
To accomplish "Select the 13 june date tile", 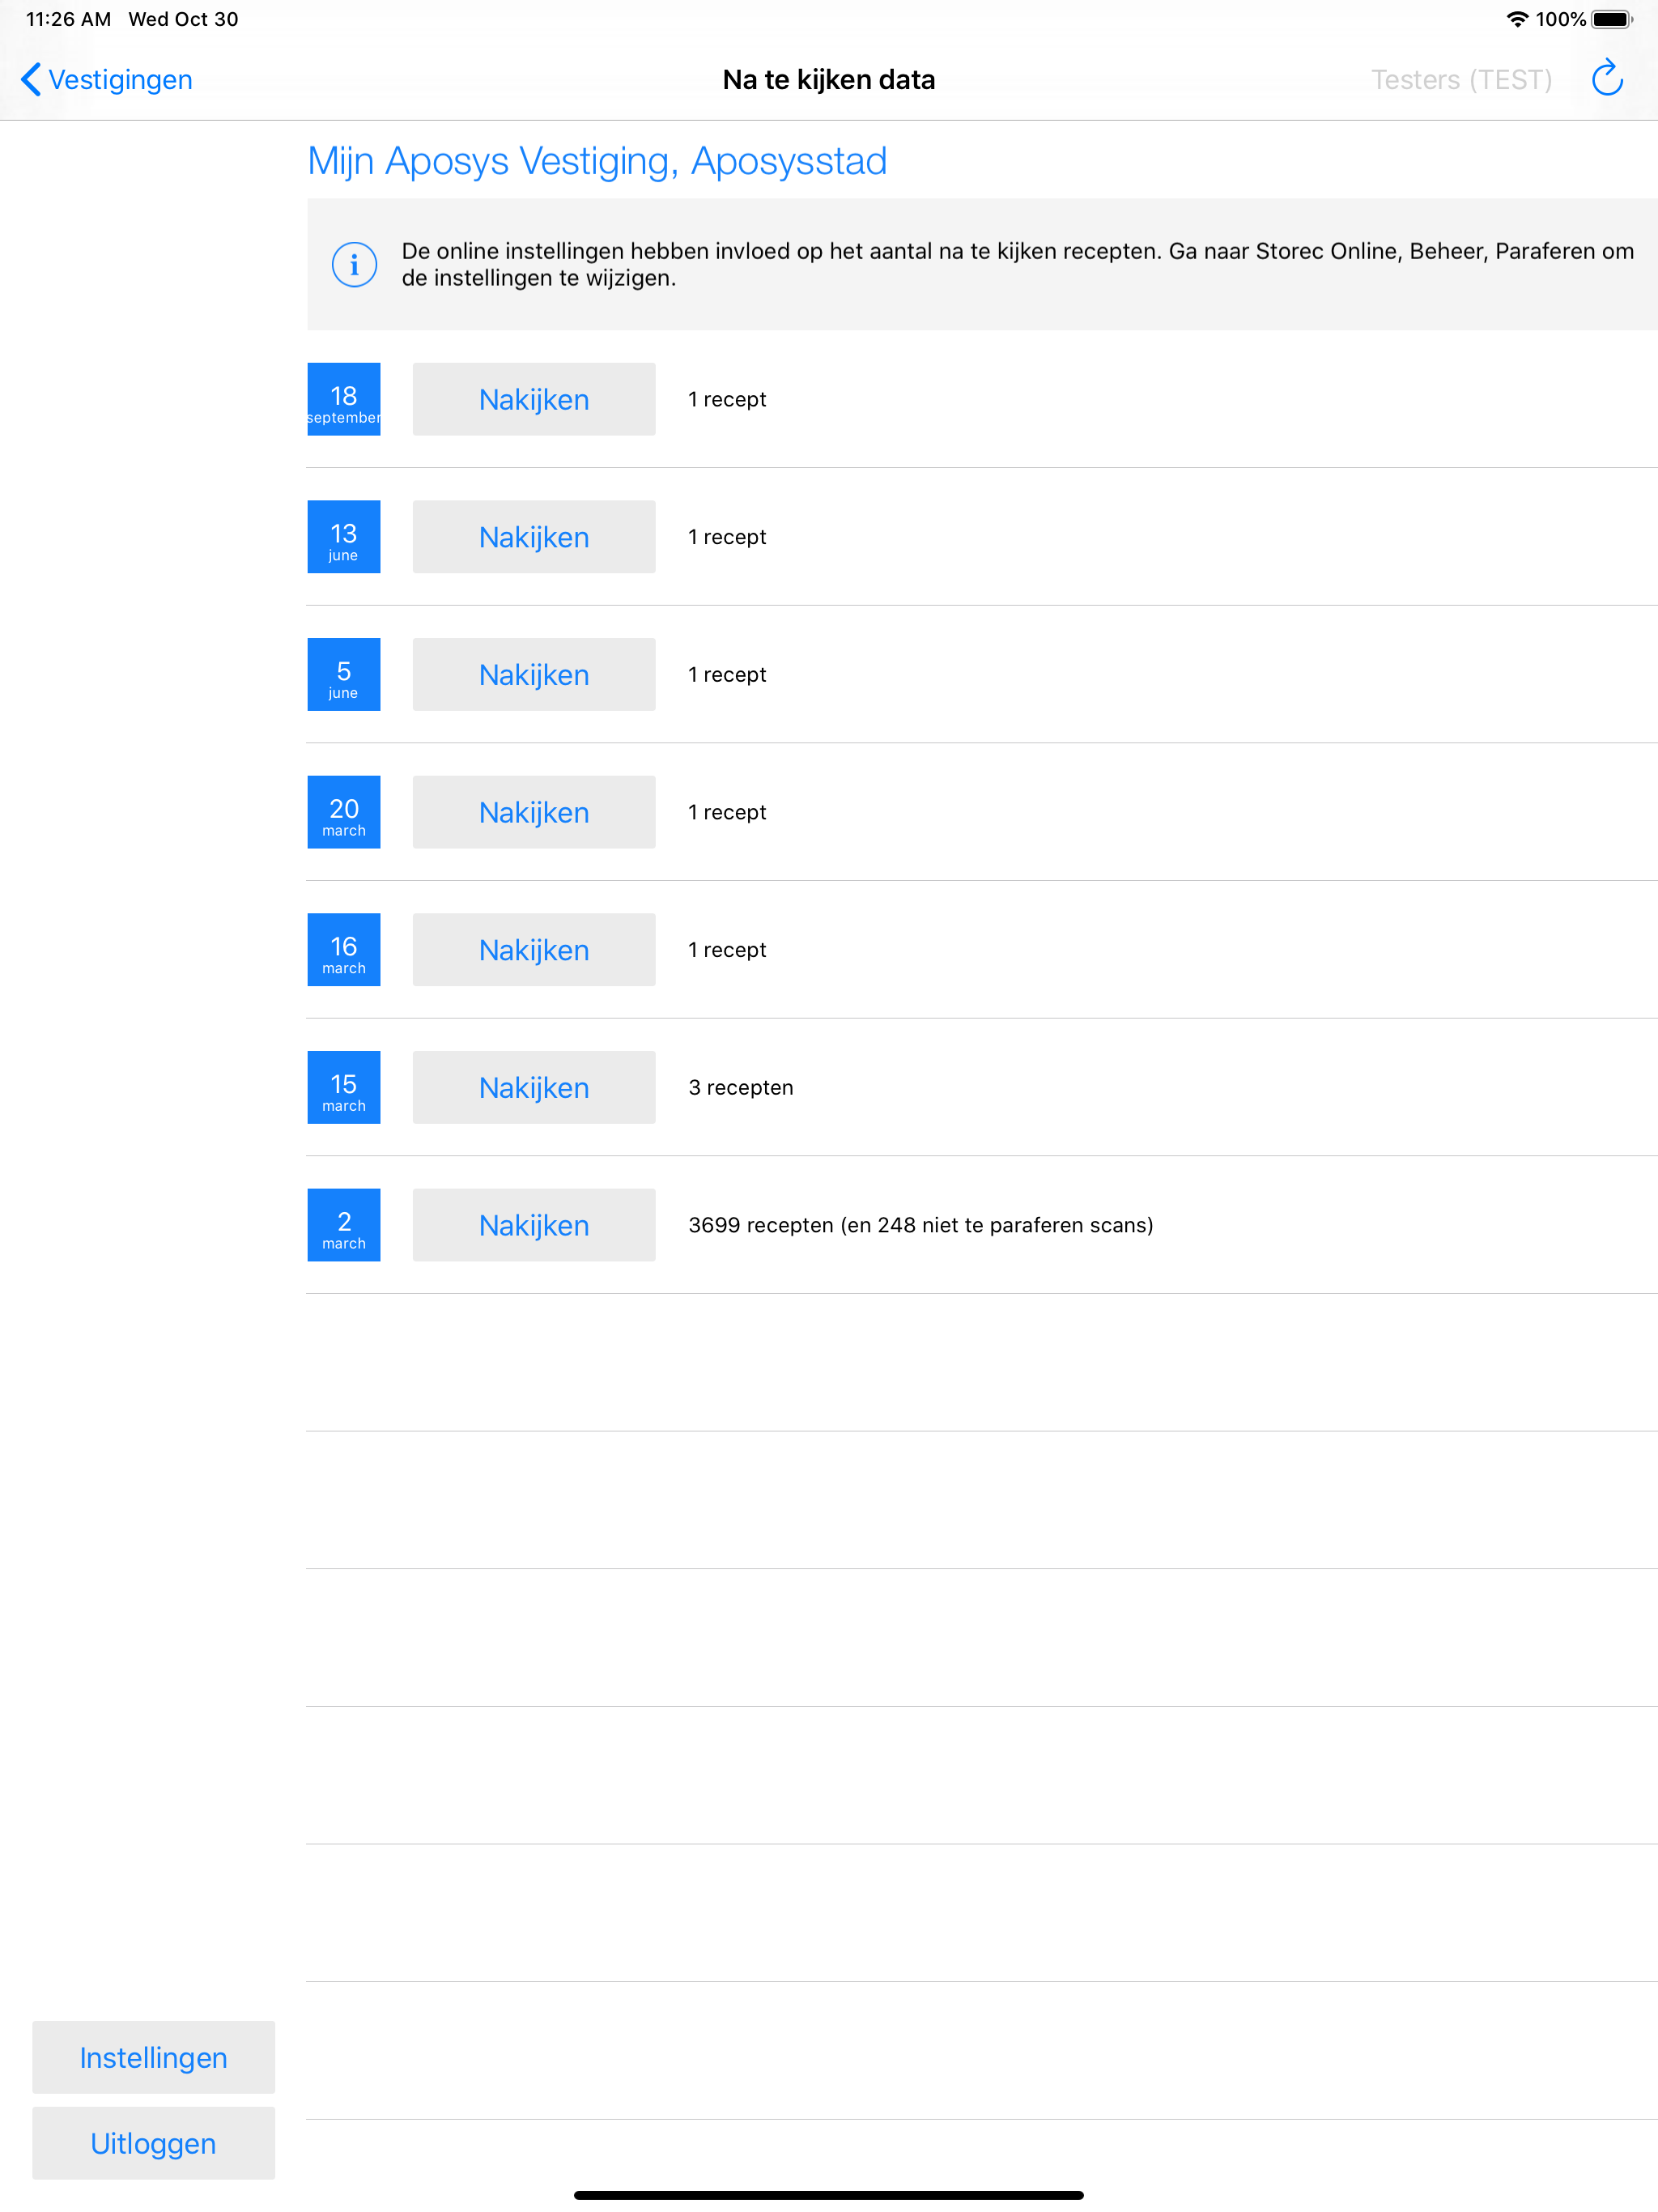I will (x=344, y=537).
